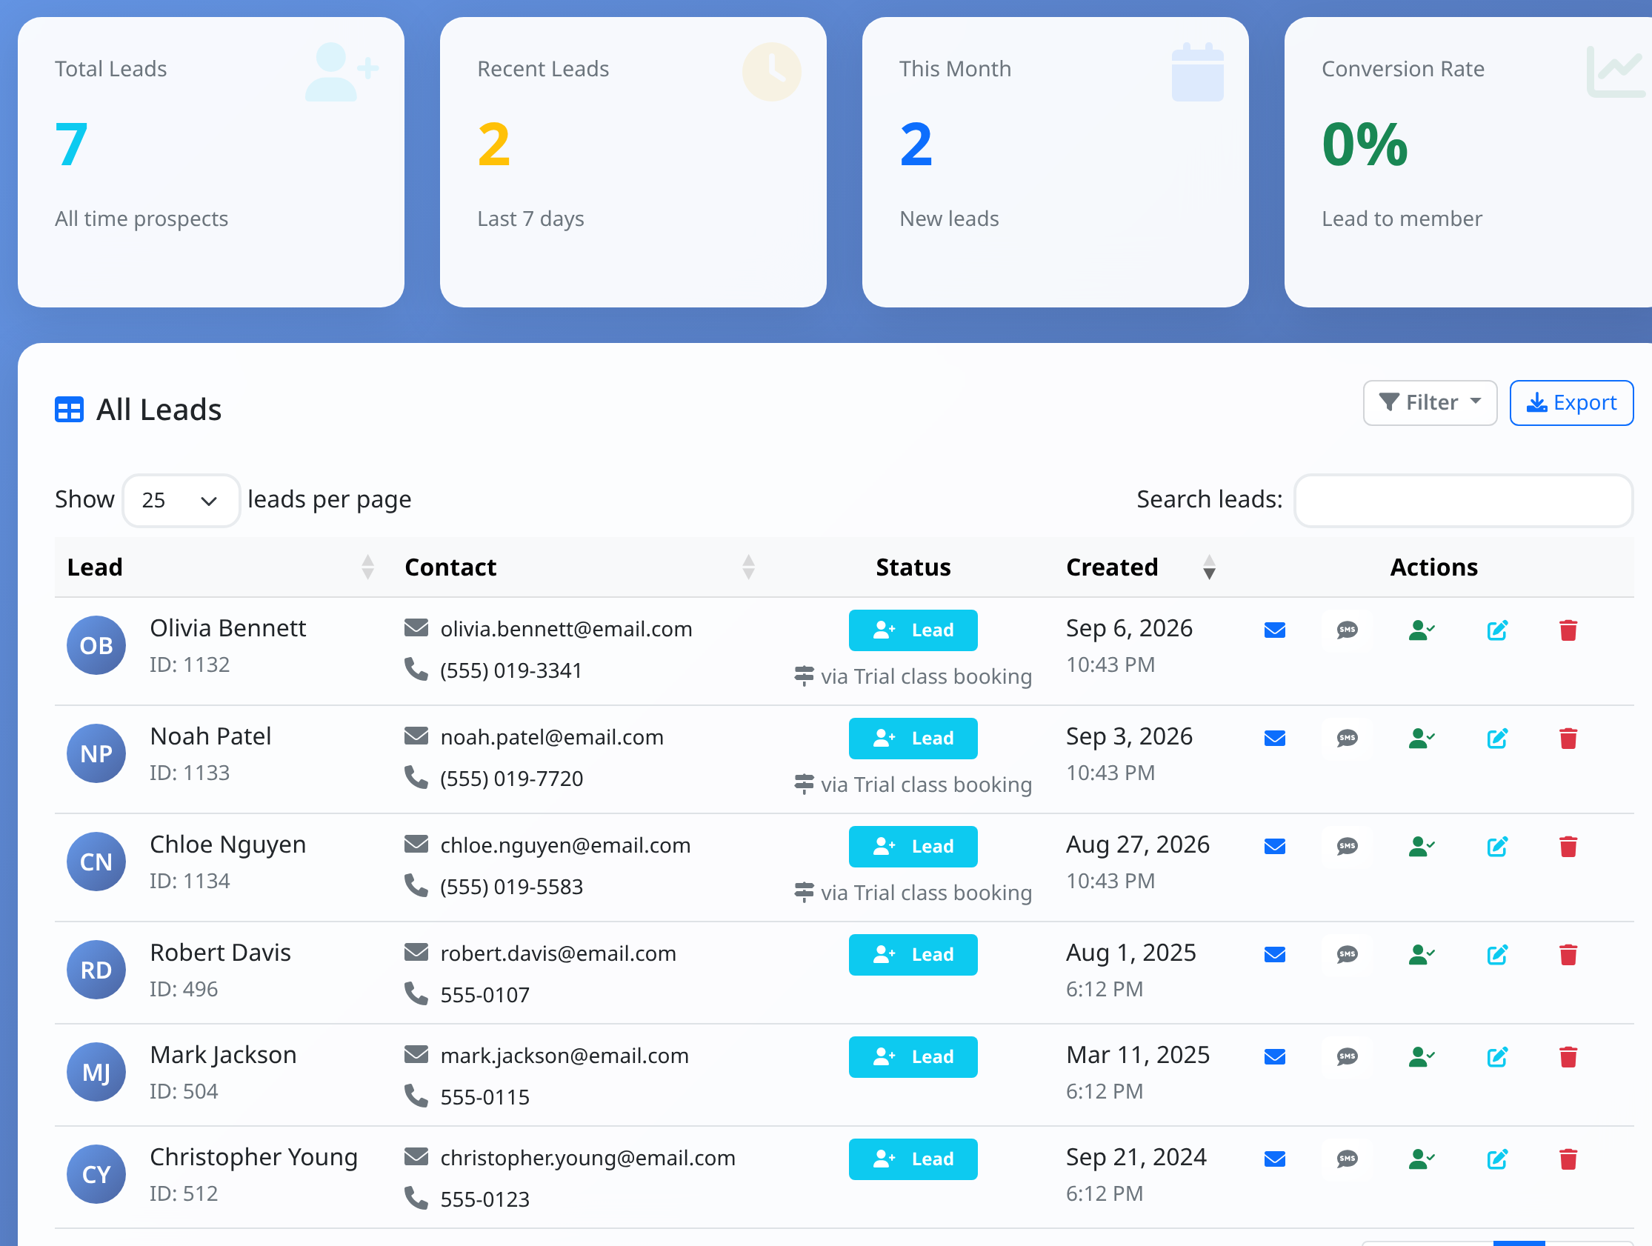Delete Robert Davis lead

[x=1568, y=956]
